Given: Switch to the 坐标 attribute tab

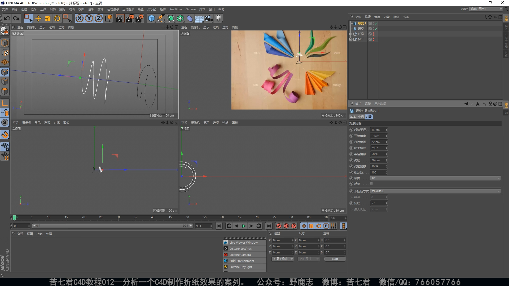Looking at the screenshot, I should tap(361, 117).
